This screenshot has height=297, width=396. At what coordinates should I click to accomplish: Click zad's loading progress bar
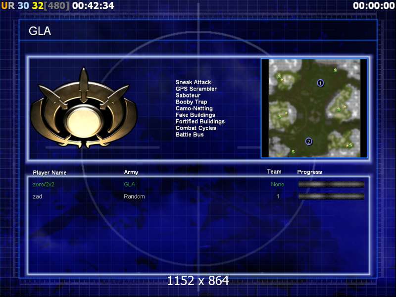(x=331, y=196)
